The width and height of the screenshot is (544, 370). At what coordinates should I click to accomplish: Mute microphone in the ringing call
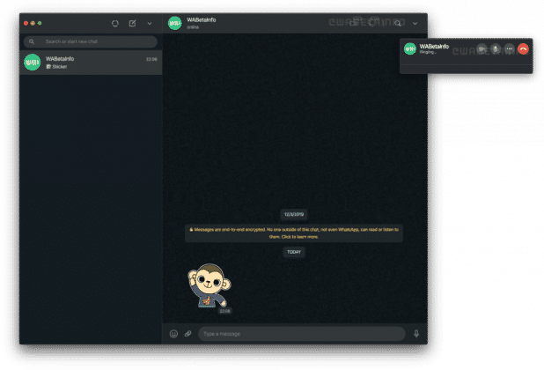point(496,48)
